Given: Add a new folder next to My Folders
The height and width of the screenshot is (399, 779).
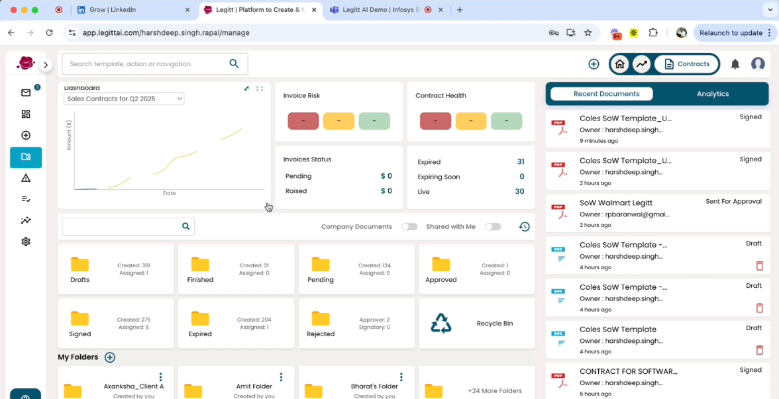Looking at the screenshot, I should pyautogui.click(x=110, y=357).
